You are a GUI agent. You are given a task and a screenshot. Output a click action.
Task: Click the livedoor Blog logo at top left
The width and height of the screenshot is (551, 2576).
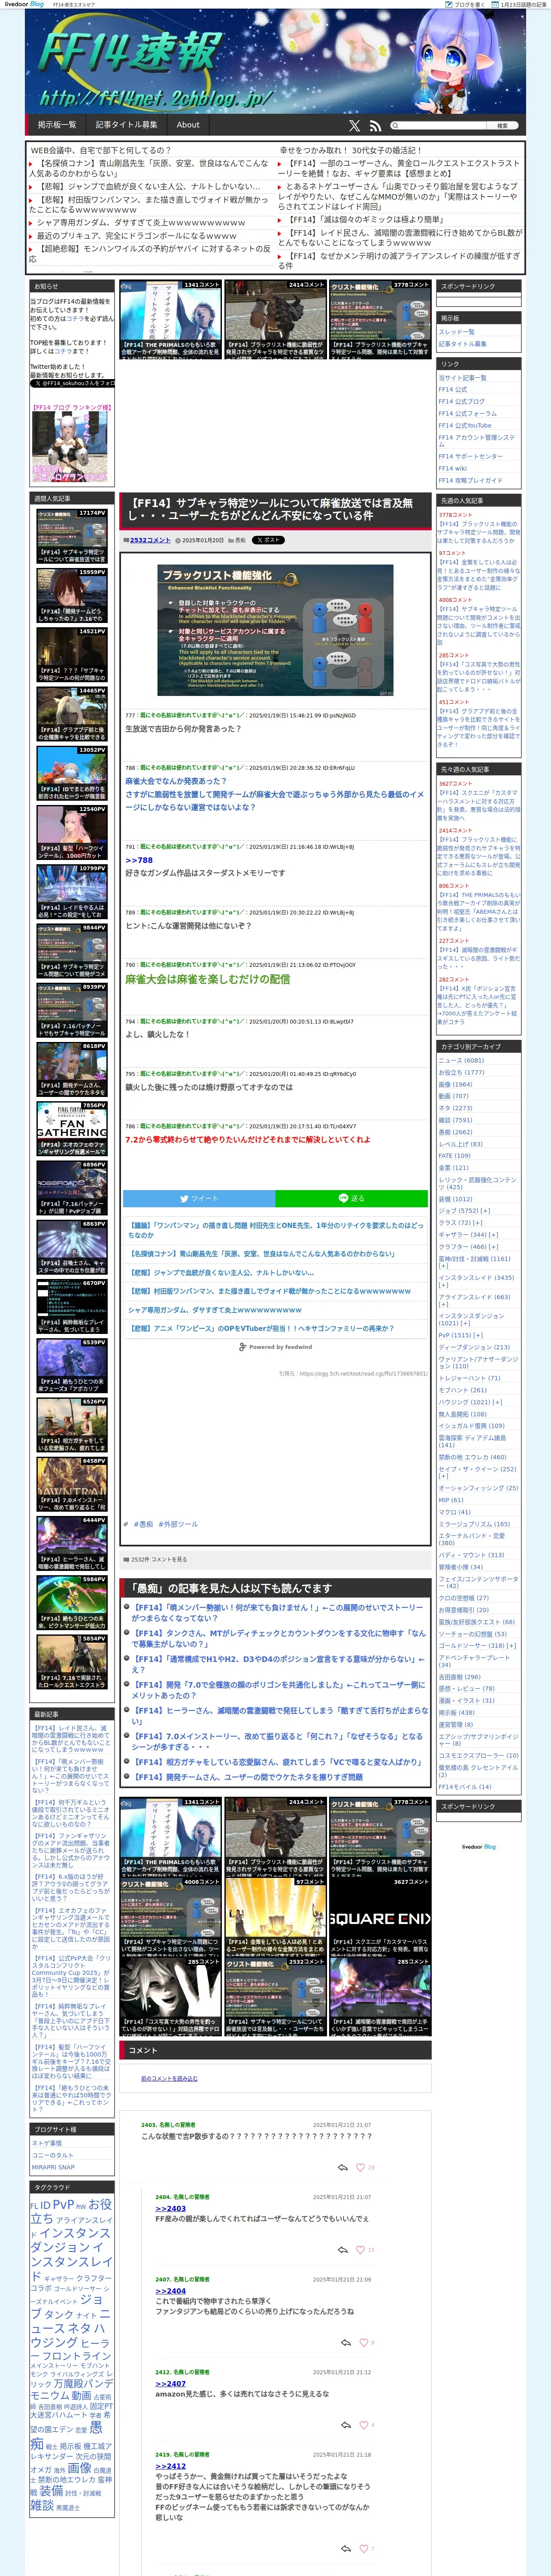coord(24,4)
